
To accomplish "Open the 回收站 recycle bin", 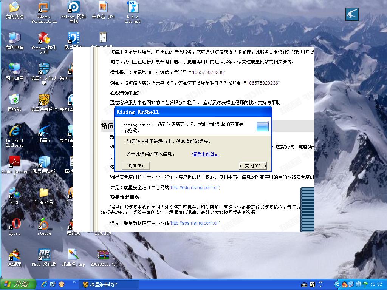I will pyautogui.click(x=15, y=103).
